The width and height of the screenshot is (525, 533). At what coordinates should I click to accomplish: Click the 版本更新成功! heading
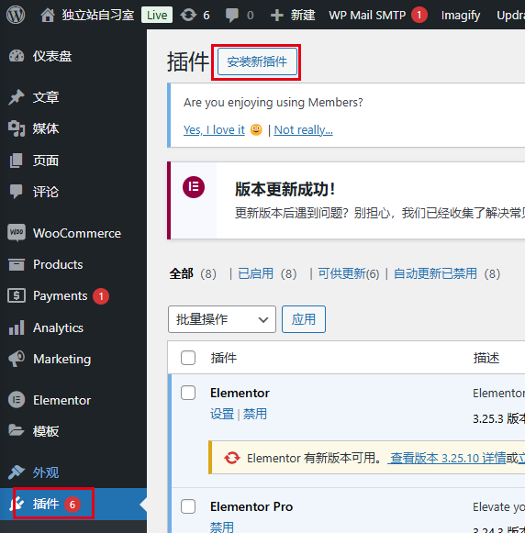285,189
